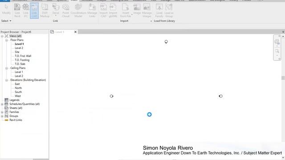The image size is (285, 160).
Task: Click the Coordination Model tool
Action: pyautogui.click(x=78, y=11)
